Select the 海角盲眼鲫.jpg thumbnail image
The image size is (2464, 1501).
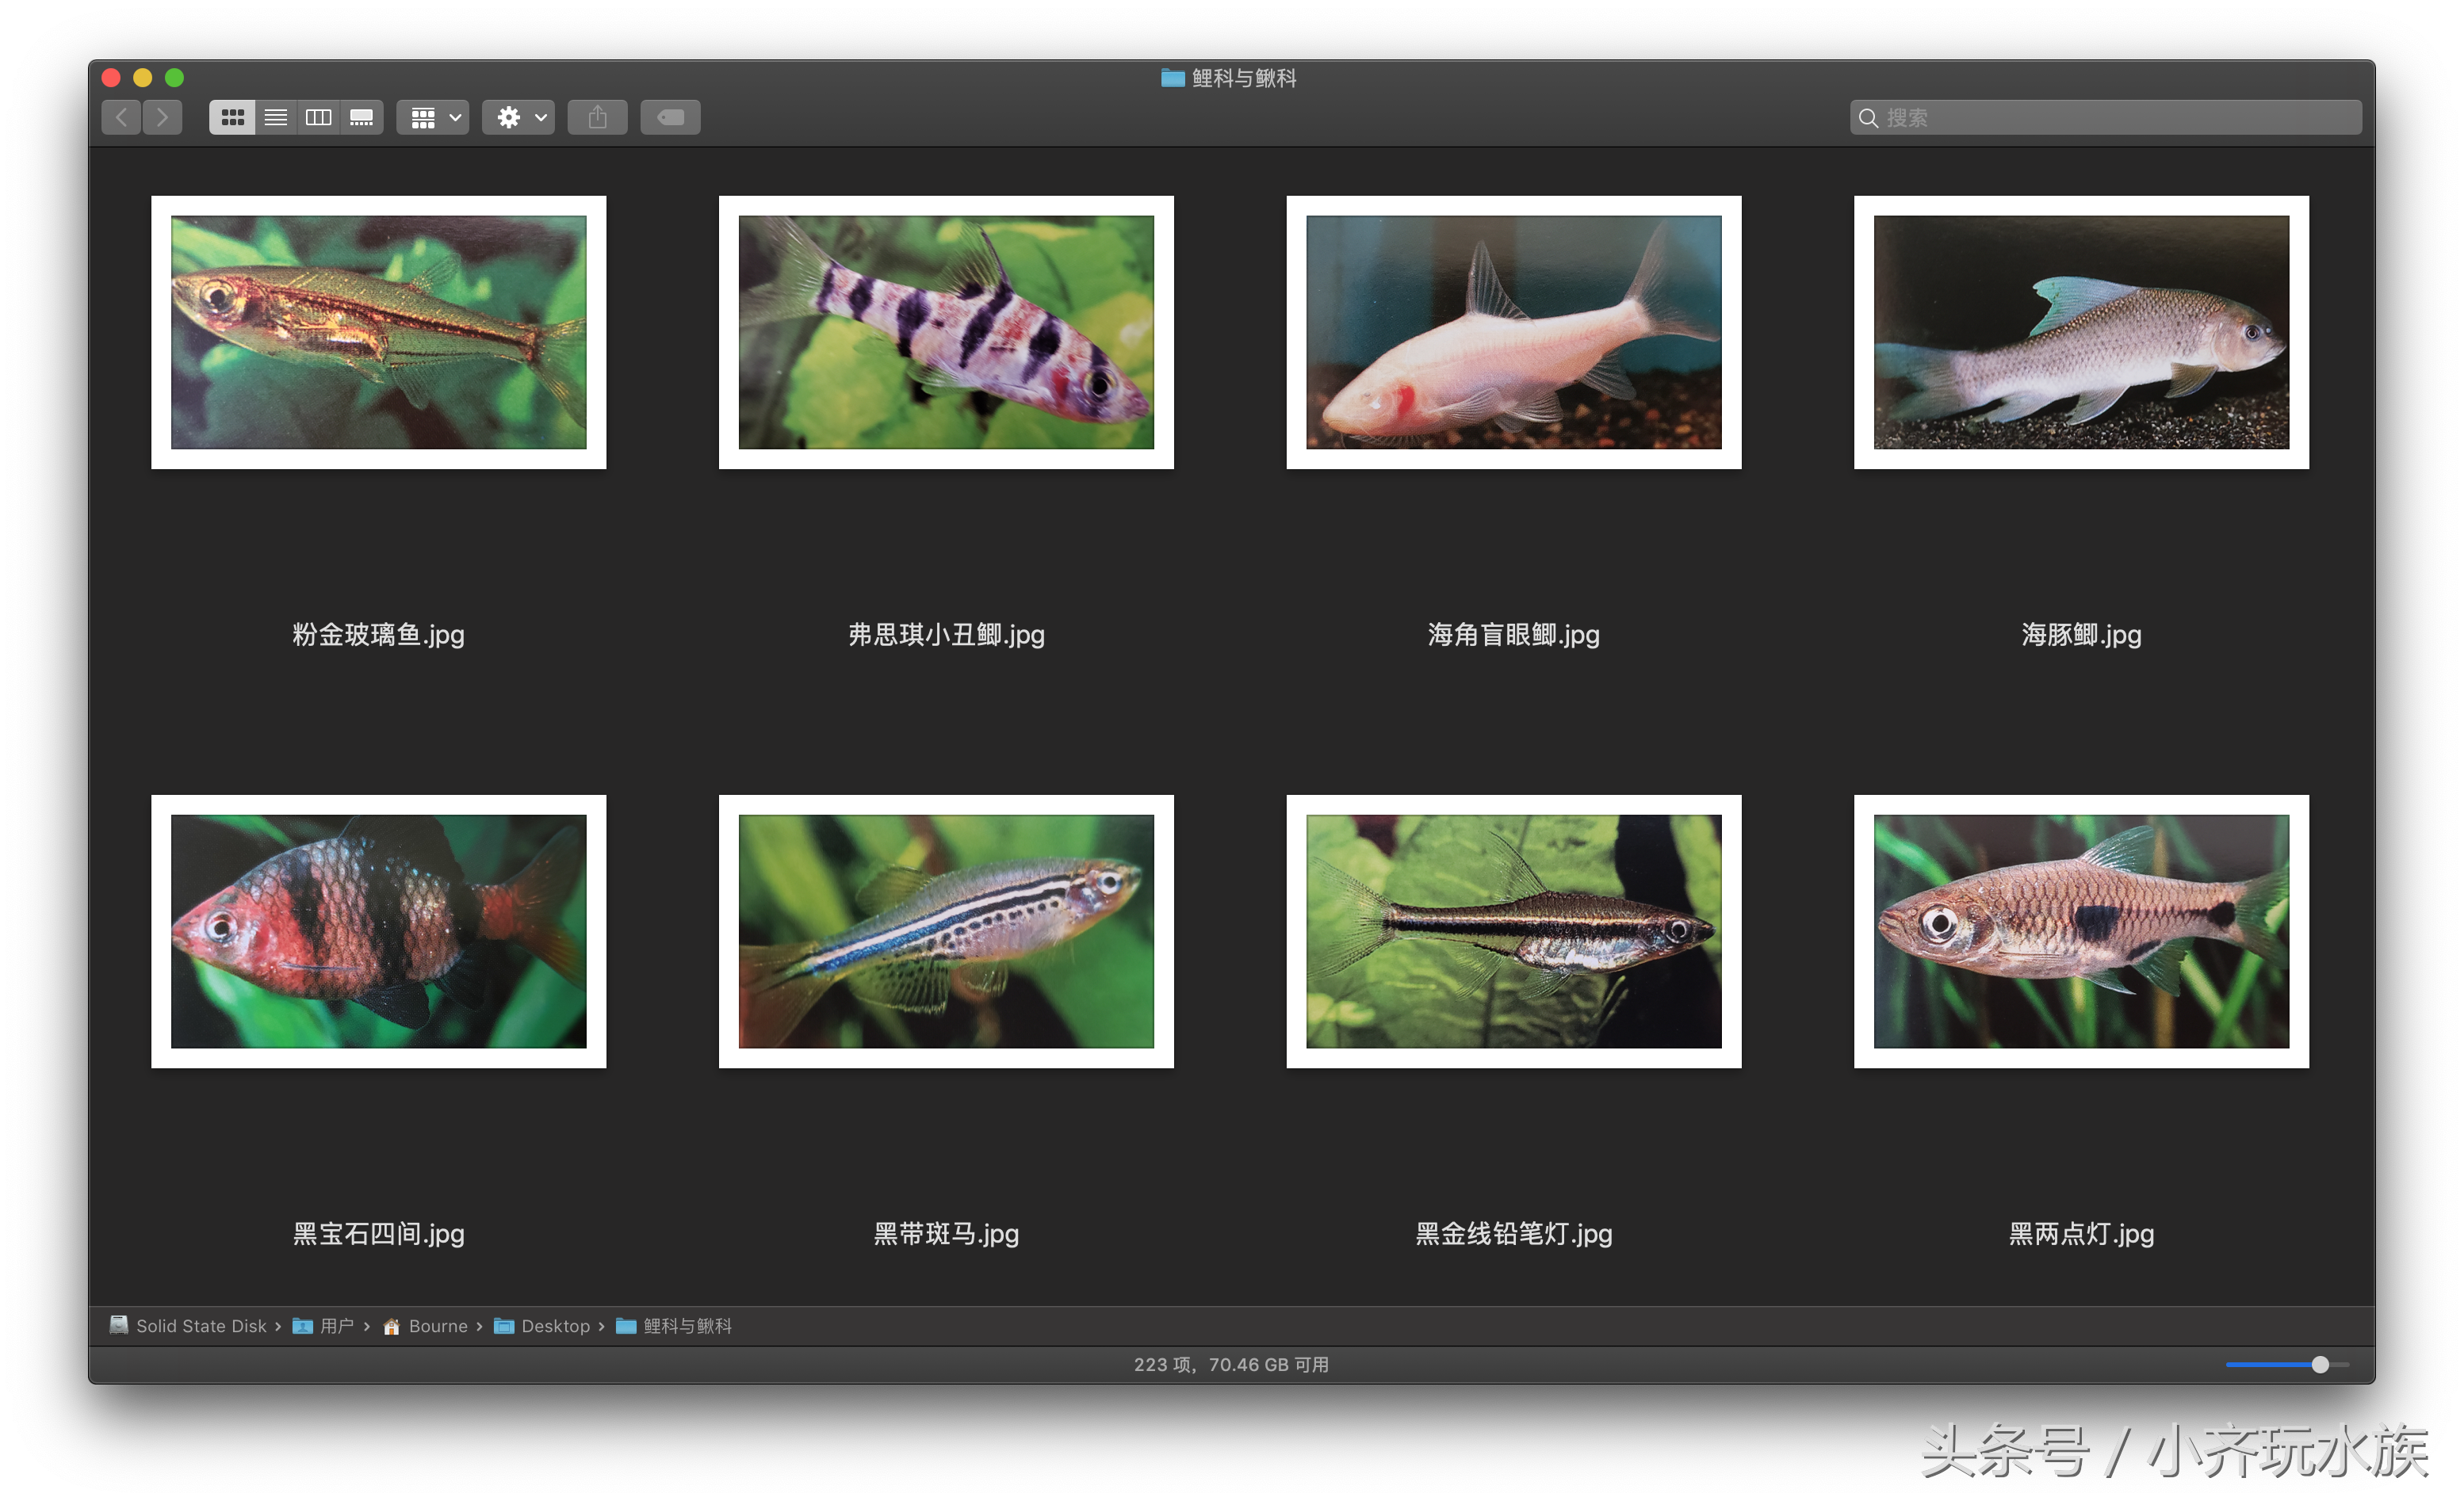(x=1514, y=333)
